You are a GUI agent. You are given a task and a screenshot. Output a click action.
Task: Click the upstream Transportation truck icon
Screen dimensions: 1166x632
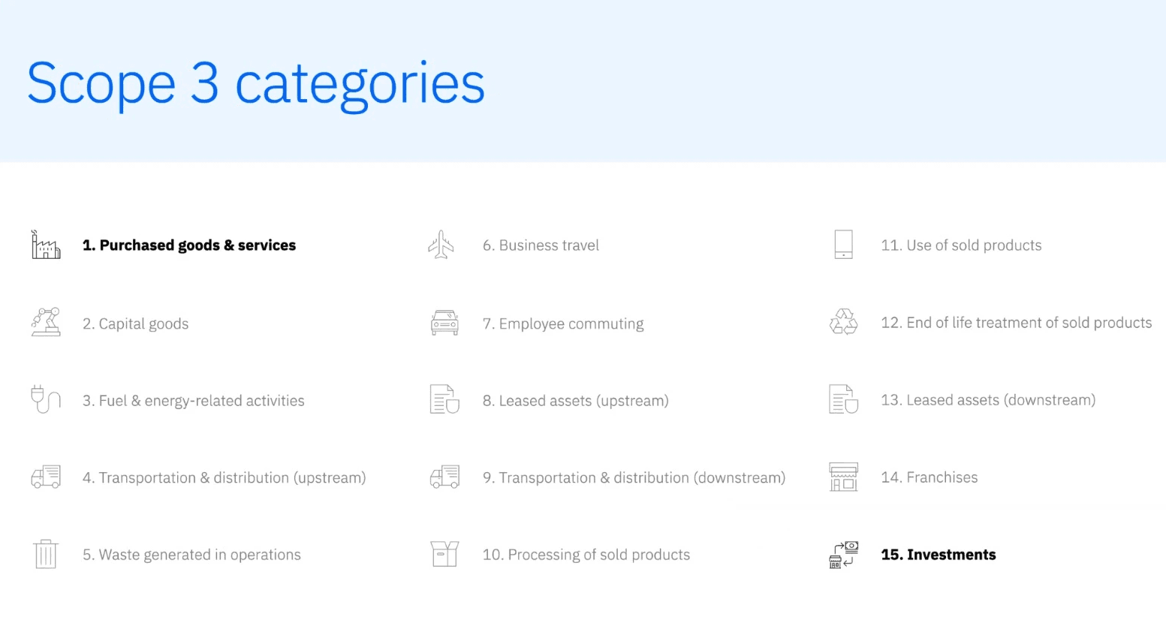pos(46,477)
